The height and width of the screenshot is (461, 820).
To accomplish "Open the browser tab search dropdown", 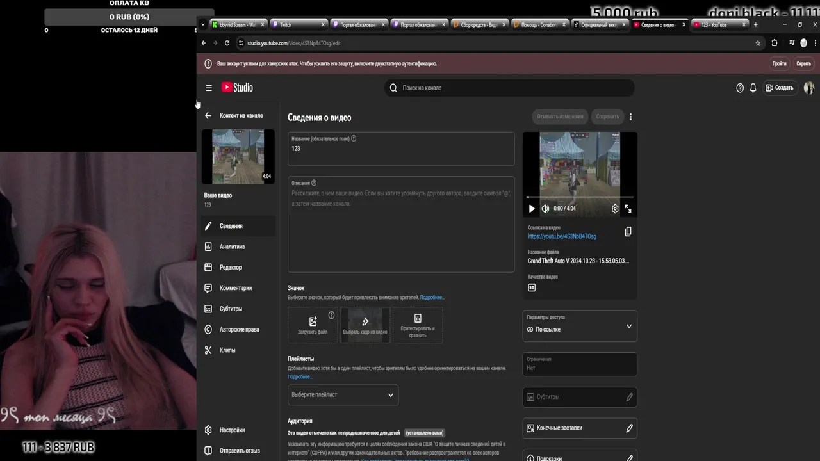I will click(203, 24).
